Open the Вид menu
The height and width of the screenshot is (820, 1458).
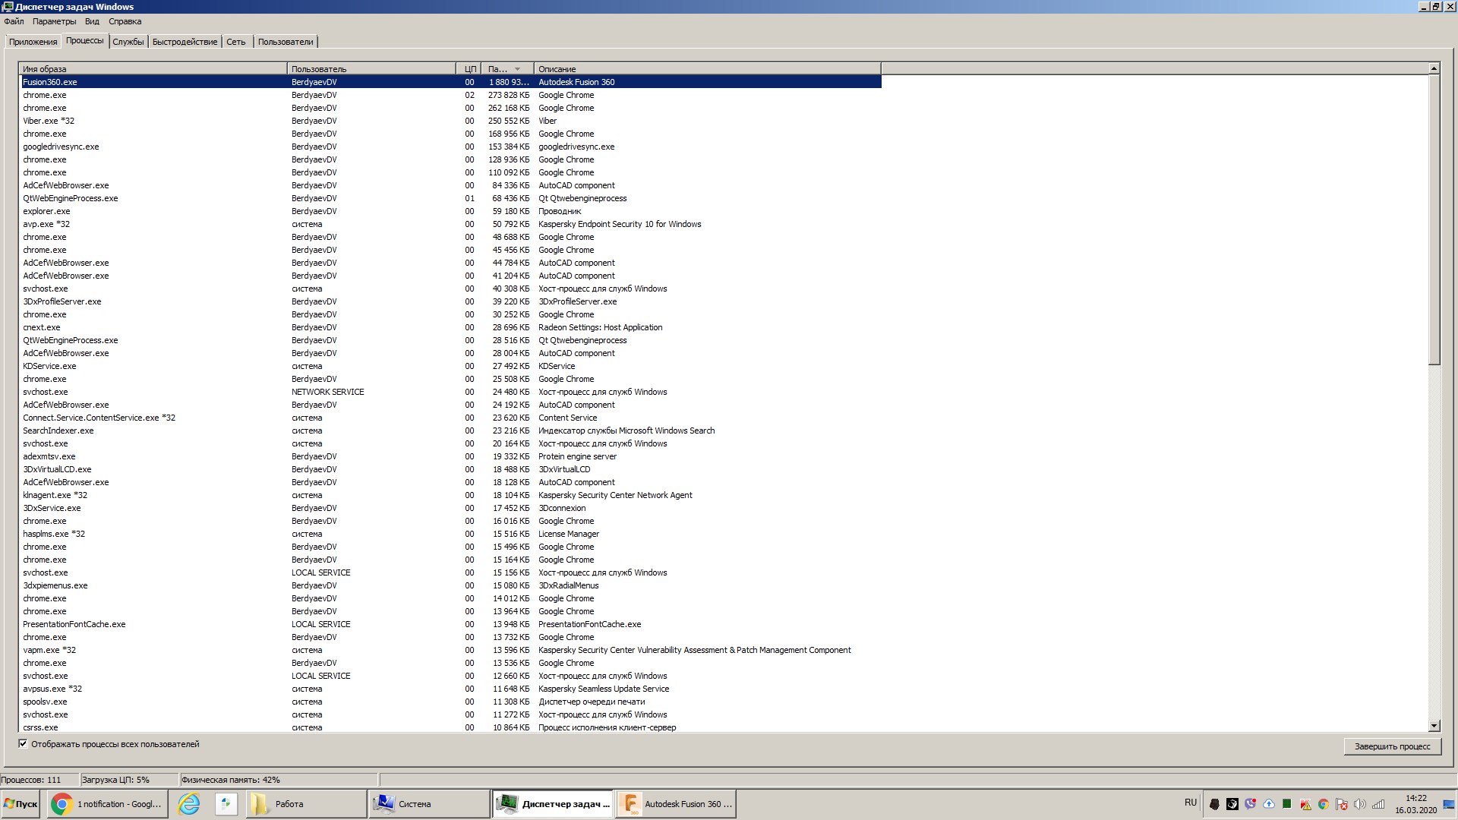click(x=92, y=21)
